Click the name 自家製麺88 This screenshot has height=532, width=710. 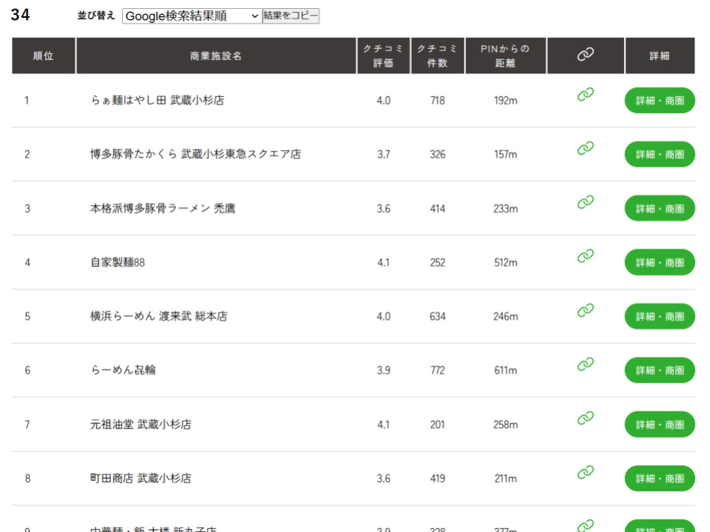[x=118, y=263]
